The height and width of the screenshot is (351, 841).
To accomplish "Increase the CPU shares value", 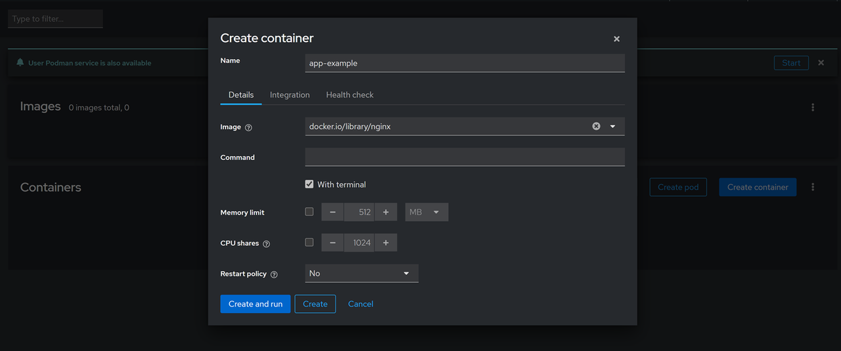I will [386, 243].
